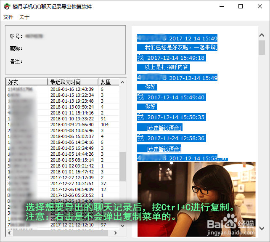Image resolution: width=270 pixels, height=242 pixels.
Task: Select row with time 2017-12-21 12:12:10
Action: 63,225
